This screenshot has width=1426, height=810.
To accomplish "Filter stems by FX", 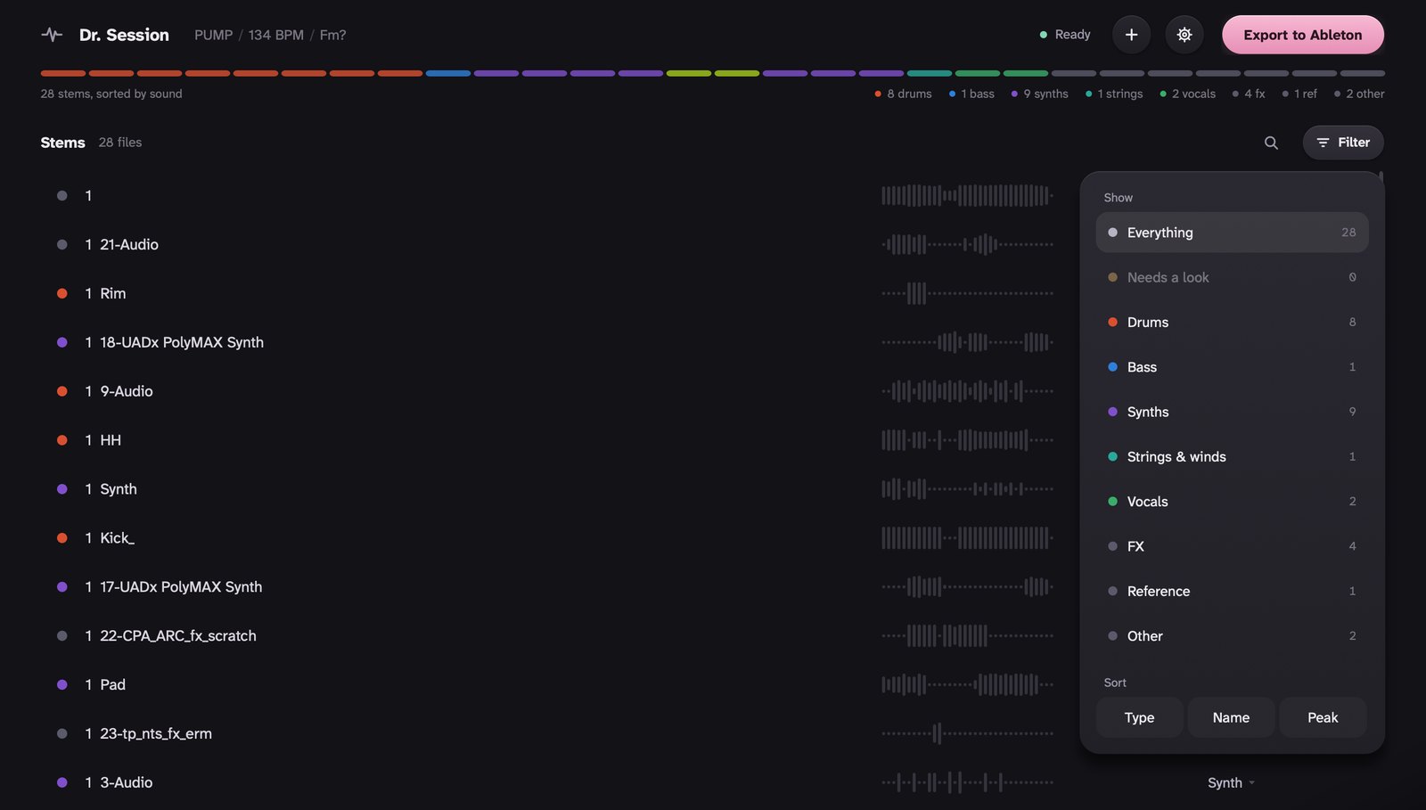I will coord(1232,546).
